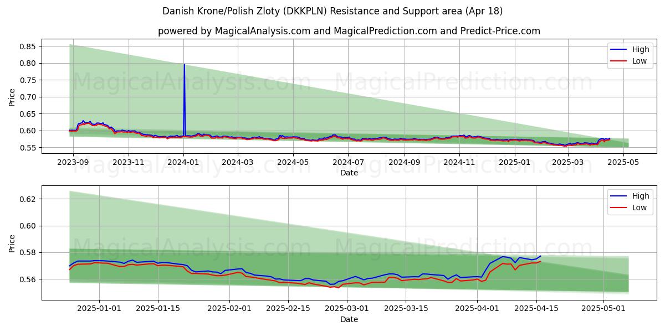This screenshot has height=332, width=665.
Task: Click the '0.70' y-axis label in top chart
Action: click(27, 97)
